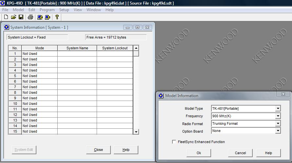The width and height of the screenshot is (292, 163).
Task: Click the KPG-49D application title icon
Action: point(3,3)
